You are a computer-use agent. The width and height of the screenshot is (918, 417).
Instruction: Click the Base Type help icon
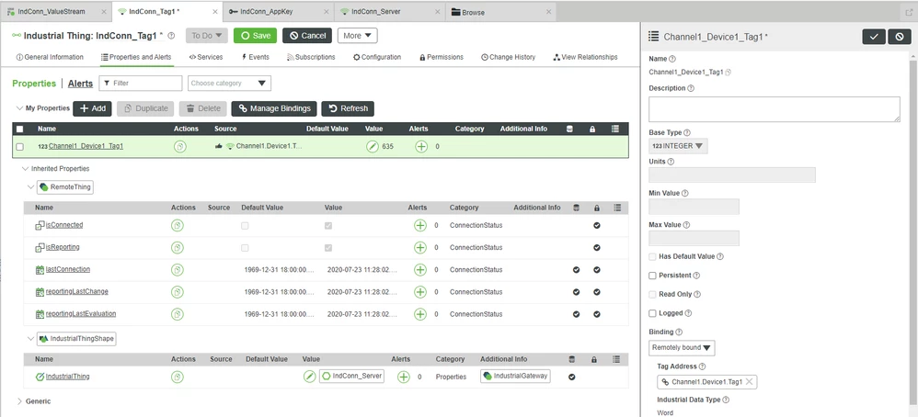click(x=687, y=133)
